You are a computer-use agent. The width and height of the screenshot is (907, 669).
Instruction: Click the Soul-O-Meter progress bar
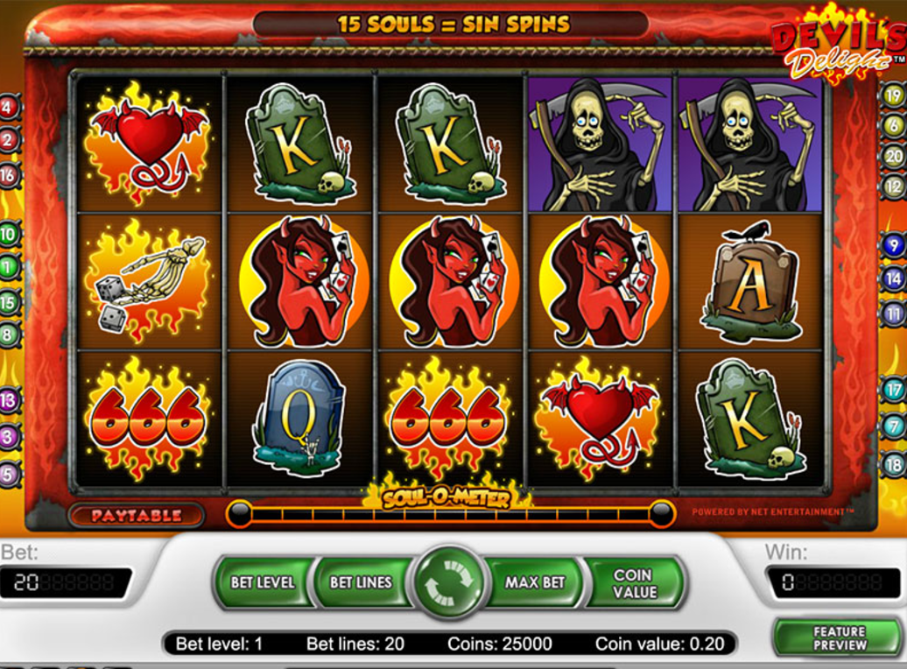point(451,513)
